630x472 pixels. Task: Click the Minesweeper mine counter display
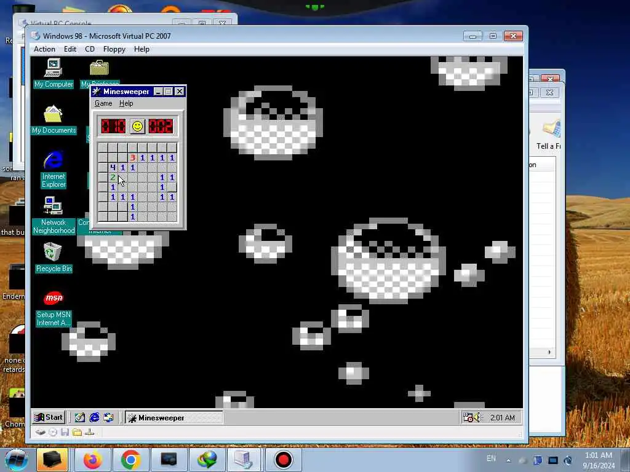113,127
